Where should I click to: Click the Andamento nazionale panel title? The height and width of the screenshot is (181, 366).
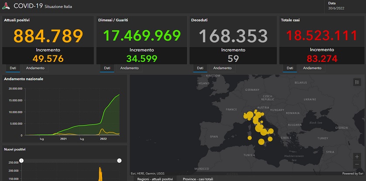point(24,79)
